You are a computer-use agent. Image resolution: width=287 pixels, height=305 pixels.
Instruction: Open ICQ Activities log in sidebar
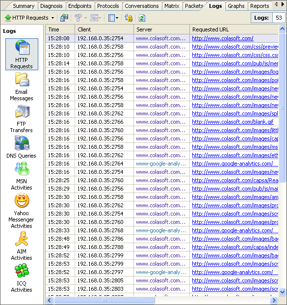pyautogui.click(x=22, y=278)
